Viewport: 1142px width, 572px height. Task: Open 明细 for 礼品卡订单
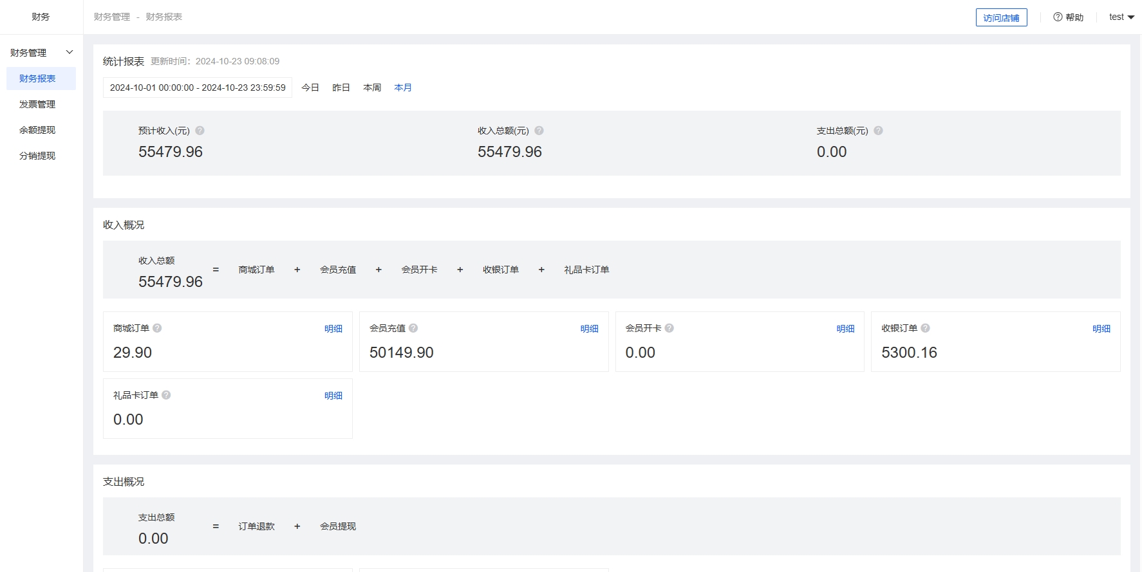pos(333,396)
